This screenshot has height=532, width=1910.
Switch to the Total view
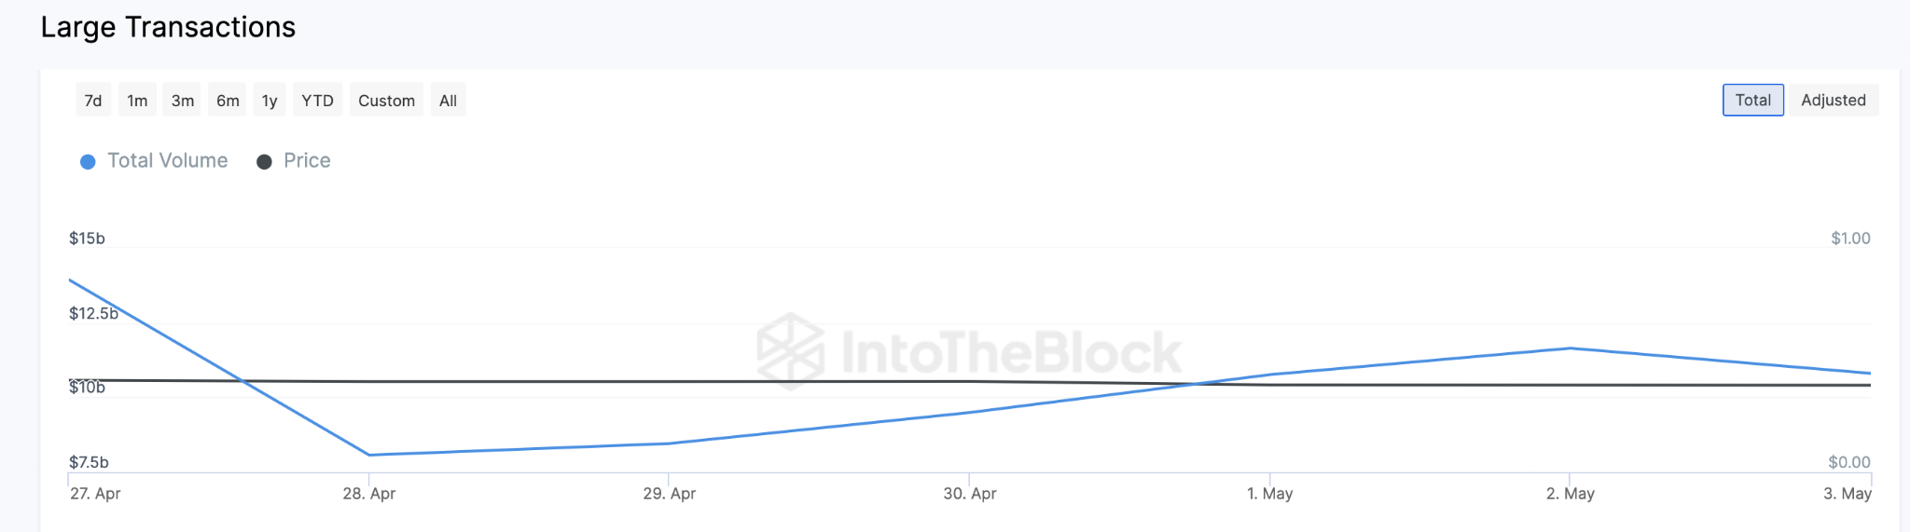[1752, 100]
